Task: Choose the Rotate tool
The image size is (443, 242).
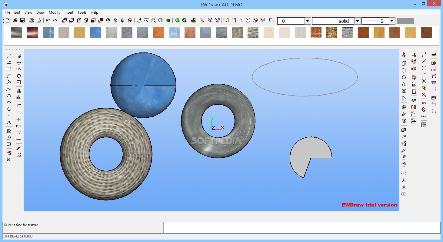Action: click(x=19, y=76)
